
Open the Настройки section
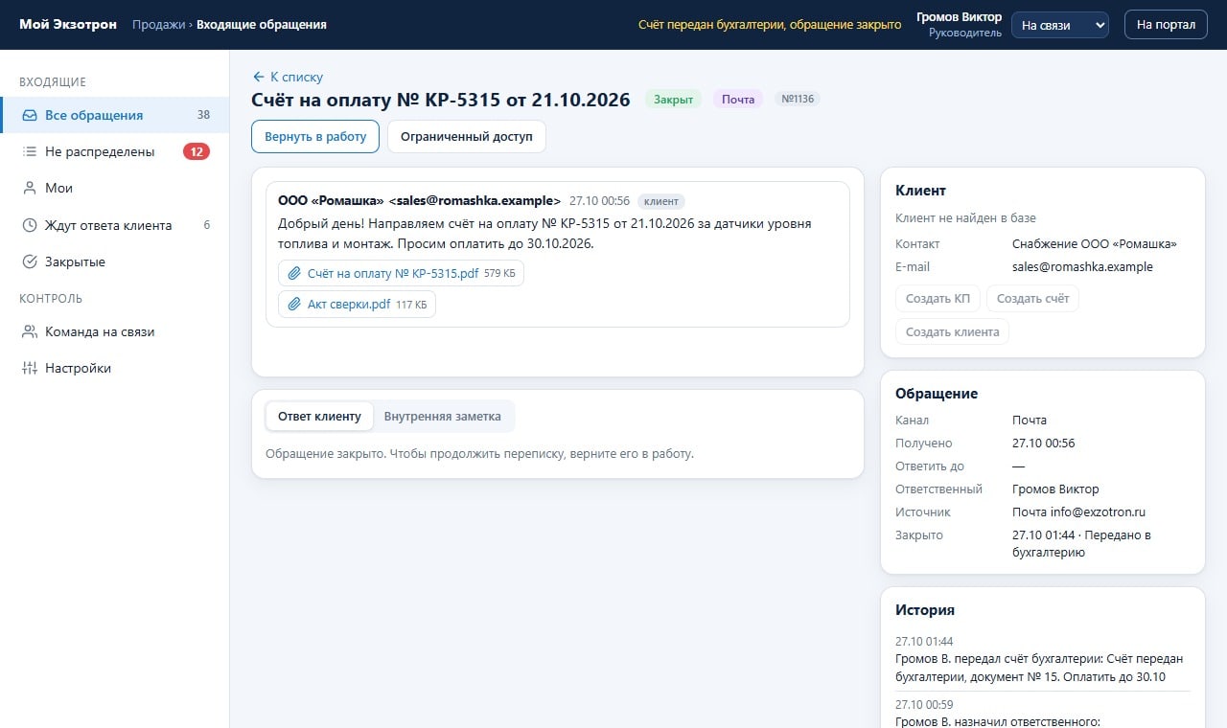pyautogui.click(x=115, y=368)
